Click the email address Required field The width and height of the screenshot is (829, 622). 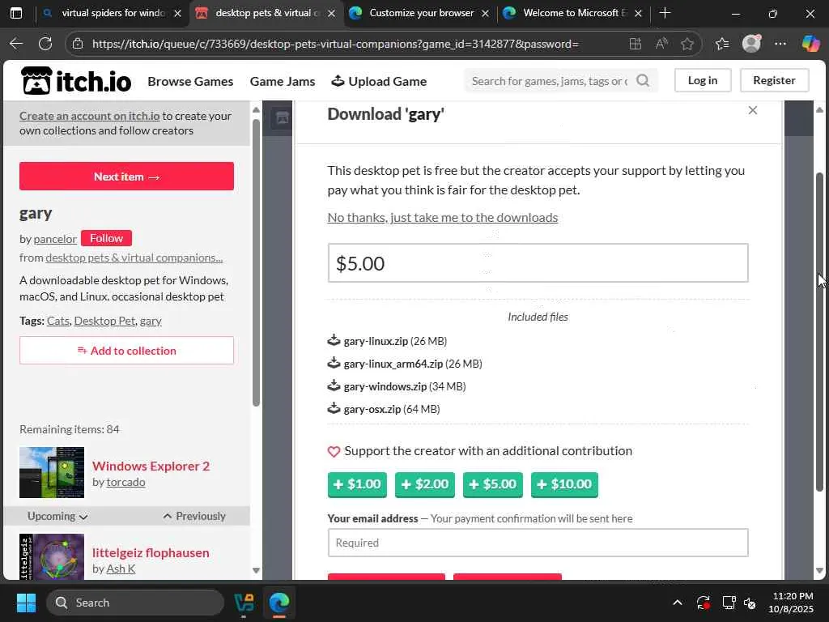[x=538, y=543]
